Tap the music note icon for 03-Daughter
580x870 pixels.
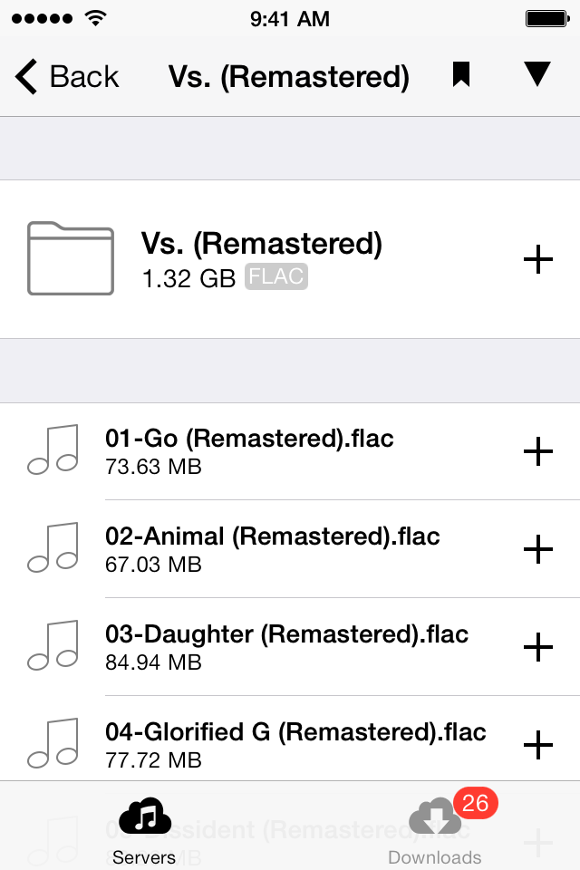53,645
